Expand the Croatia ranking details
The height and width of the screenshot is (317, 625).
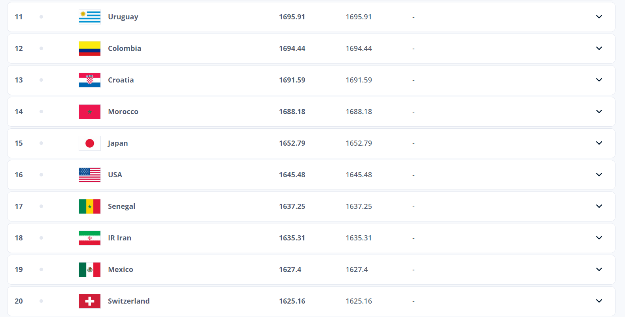599,80
